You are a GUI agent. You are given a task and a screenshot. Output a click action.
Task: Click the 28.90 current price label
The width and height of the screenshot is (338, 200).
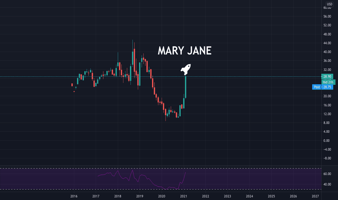327,76
